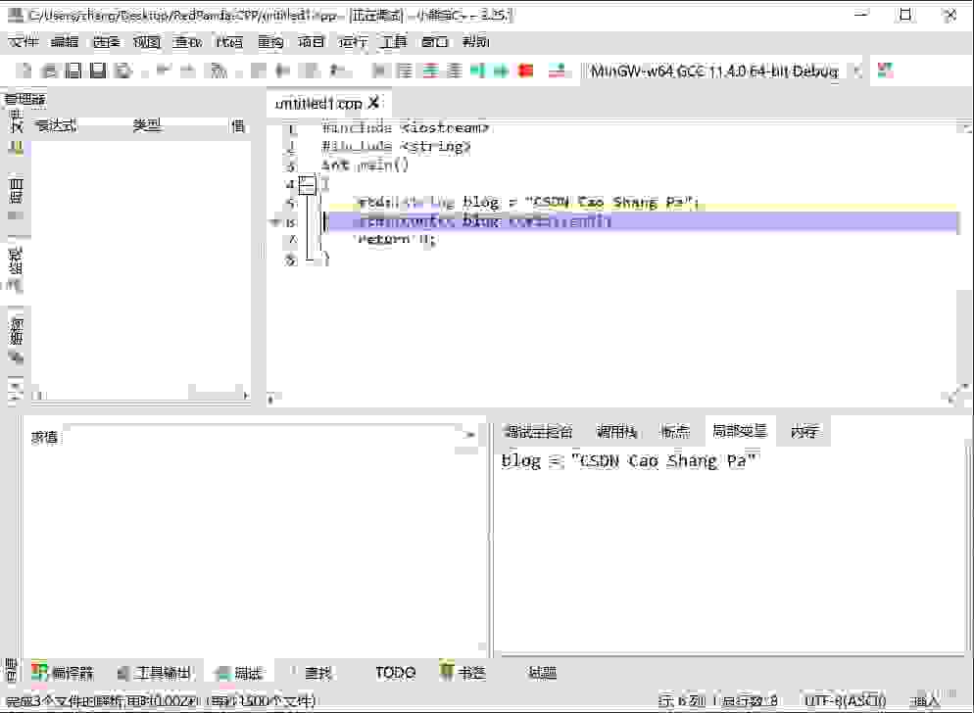
Task: Open the 工具 (Tools) menu
Action: click(x=393, y=42)
